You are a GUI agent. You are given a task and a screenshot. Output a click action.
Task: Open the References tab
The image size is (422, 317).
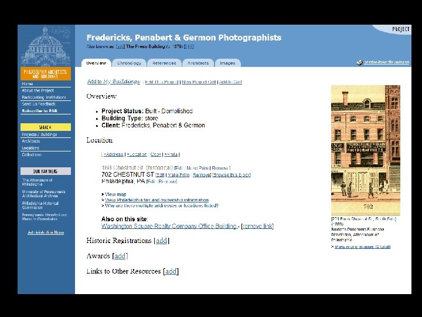[164, 63]
